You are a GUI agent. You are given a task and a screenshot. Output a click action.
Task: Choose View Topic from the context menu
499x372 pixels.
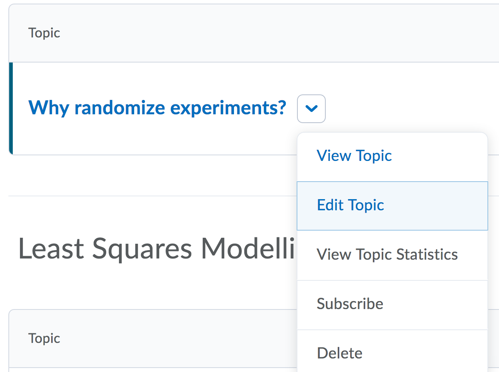(354, 156)
